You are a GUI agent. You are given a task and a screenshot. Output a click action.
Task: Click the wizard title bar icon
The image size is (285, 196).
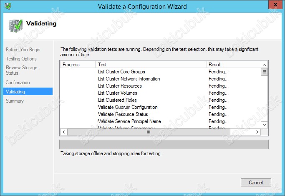(8, 6)
